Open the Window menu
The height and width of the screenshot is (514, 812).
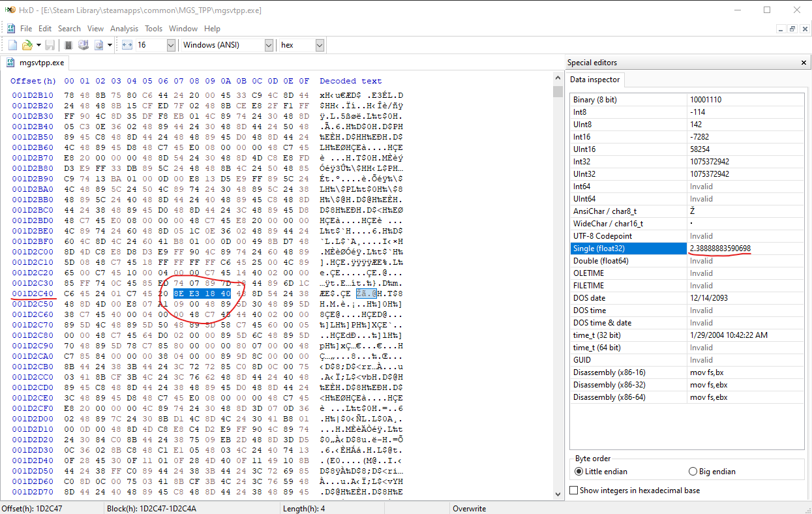point(183,29)
